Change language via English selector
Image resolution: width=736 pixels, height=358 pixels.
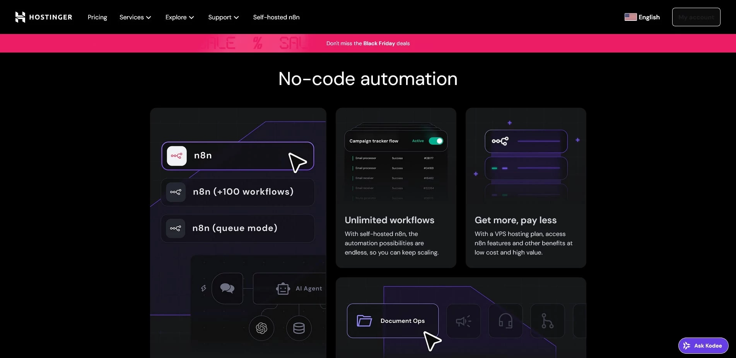point(642,17)
